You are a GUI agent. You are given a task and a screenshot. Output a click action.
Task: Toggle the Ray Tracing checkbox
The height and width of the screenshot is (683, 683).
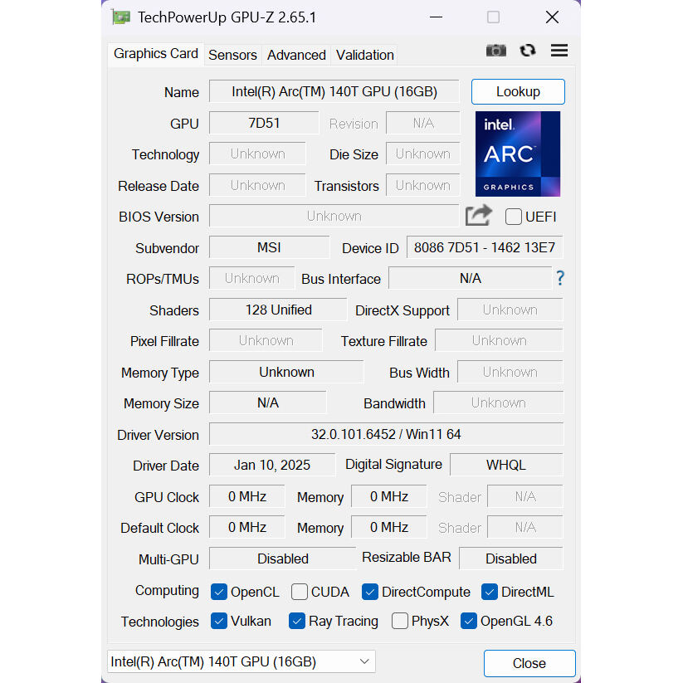(296, 621)
